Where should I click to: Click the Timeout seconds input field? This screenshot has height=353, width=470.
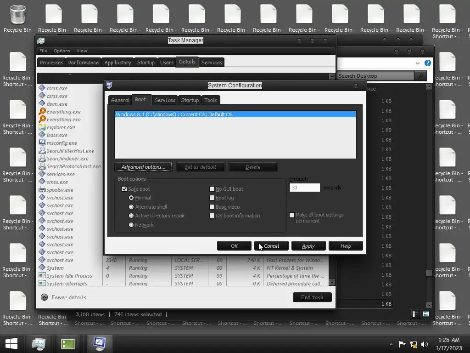[x=305, y=188]
